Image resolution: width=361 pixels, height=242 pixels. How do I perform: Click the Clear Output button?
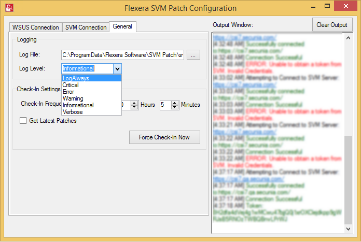point(332,25)
